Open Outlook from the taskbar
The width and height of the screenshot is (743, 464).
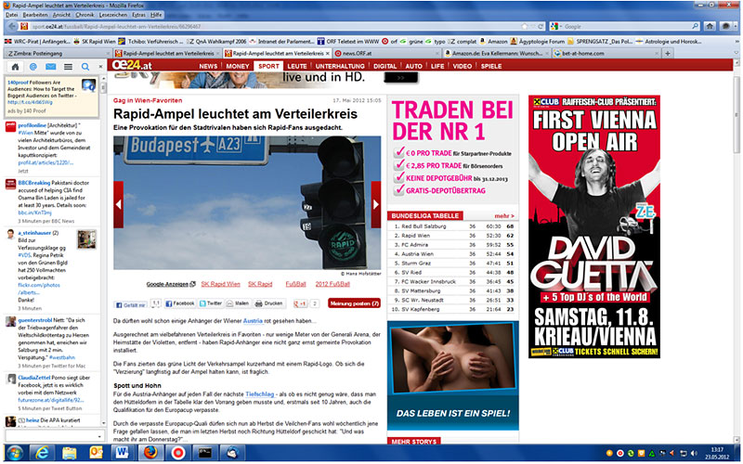coord(96,453)
